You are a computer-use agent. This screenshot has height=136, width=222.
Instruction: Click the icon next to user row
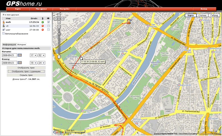pos(4,30)
